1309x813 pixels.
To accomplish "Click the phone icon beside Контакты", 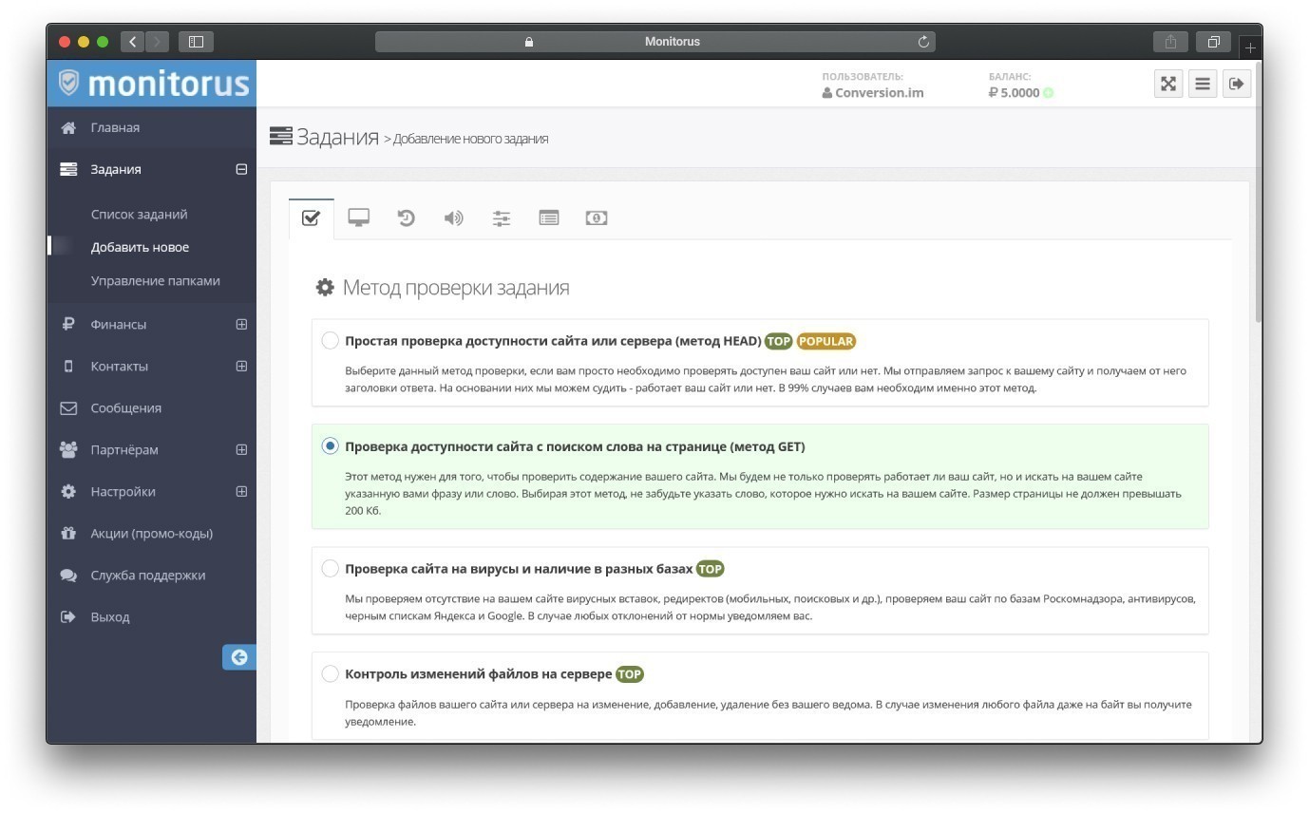I will click(x=68, y=366).
